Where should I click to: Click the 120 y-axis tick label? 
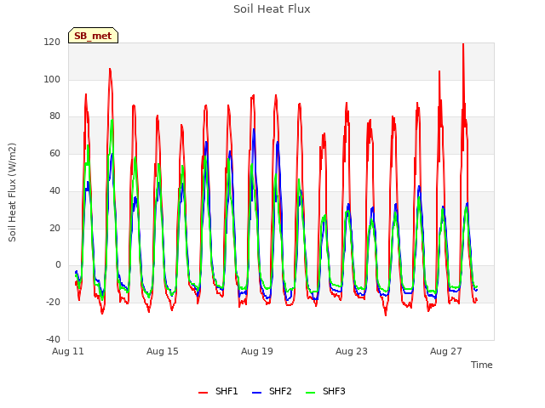click(52, 42)
